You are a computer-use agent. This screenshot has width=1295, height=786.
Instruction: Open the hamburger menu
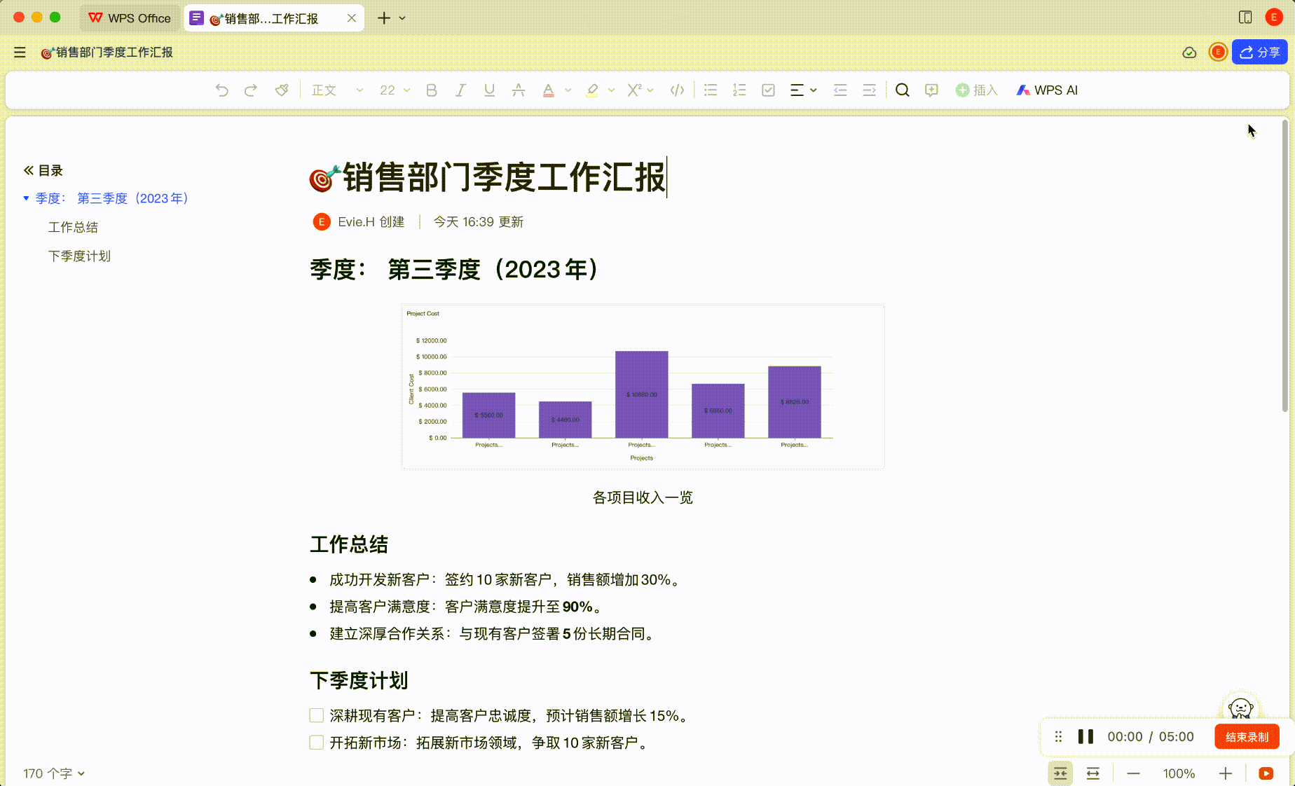click(x=20, y=52)
